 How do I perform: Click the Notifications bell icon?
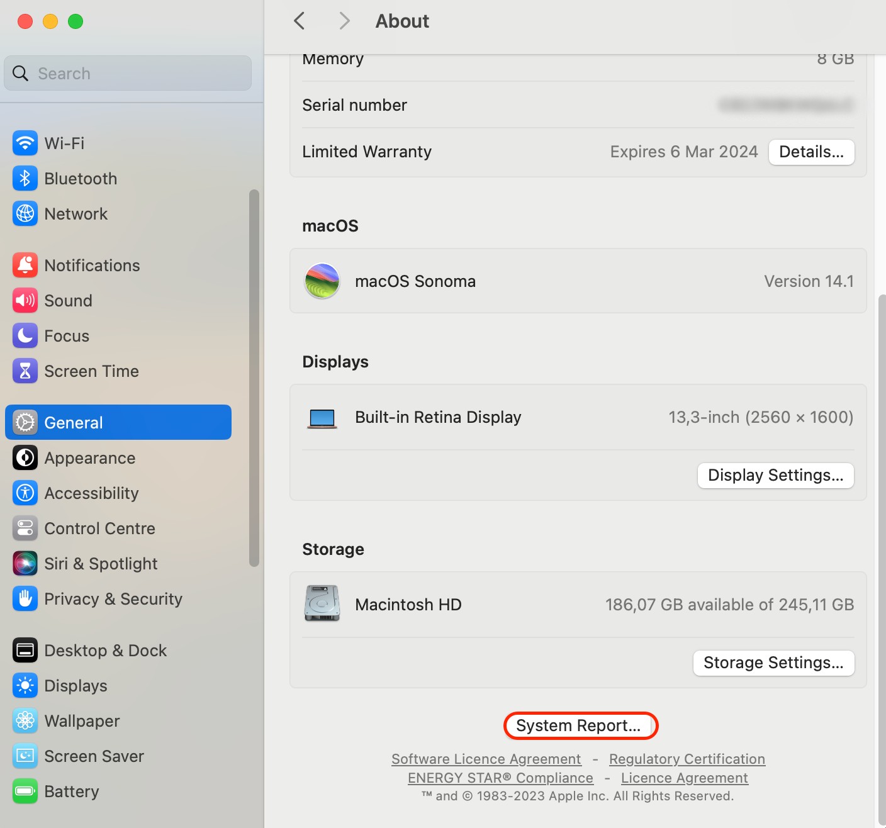[x=25, y=266]
